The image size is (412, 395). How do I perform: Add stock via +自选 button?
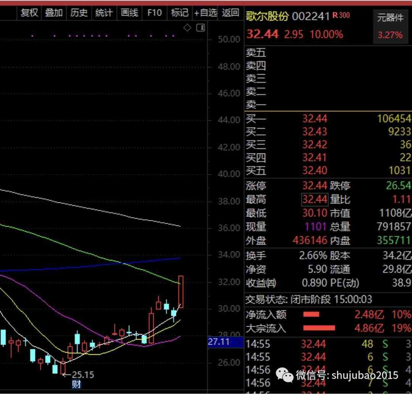(x=206, y=13)
